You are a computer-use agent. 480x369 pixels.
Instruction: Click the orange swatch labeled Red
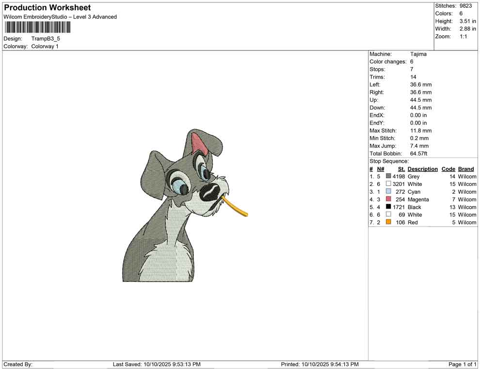388,222
